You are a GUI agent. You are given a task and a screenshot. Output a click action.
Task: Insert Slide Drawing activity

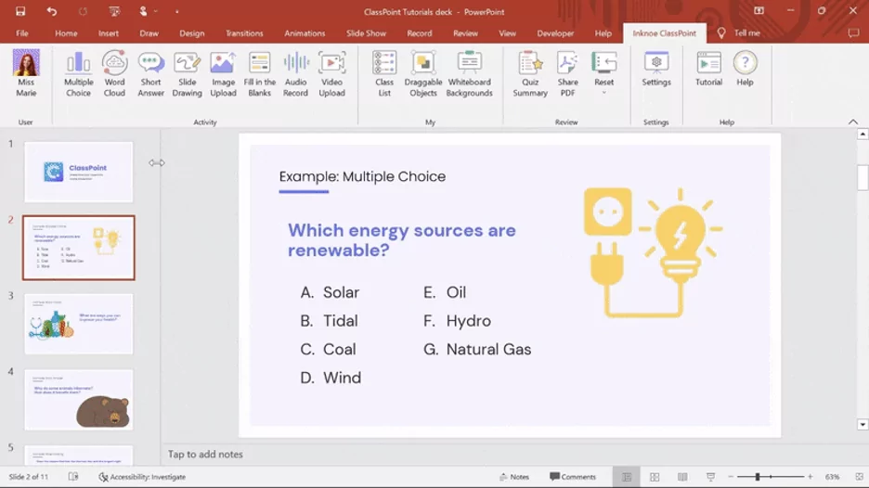(187, 74)
